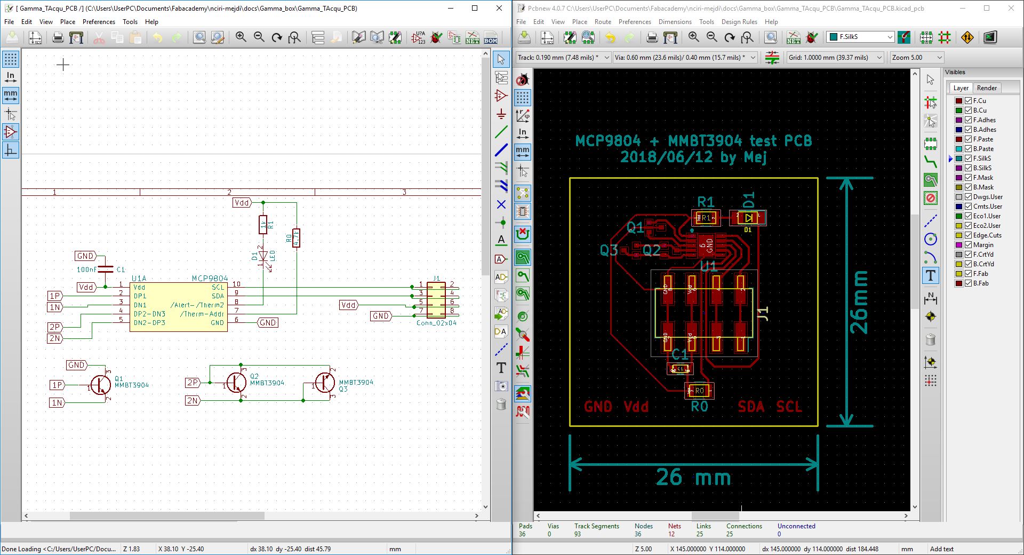Toggle millimeter units in Pcbnew left toolbar

tap(523, 152)
